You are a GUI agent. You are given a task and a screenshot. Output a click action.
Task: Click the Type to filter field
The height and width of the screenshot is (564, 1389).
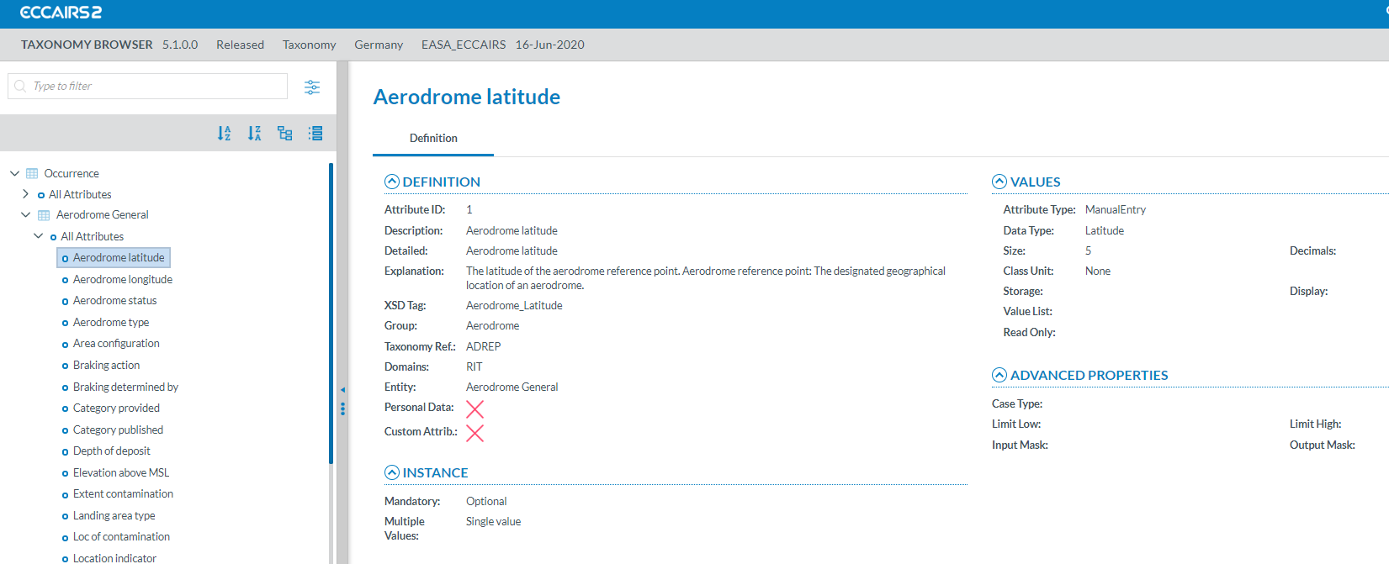[x=156, y=86]
